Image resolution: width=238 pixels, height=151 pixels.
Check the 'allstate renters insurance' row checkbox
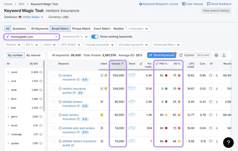54,102
